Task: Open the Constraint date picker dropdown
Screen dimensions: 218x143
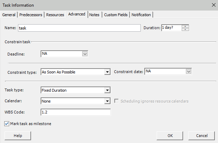Action: click(x=188, y=72)
